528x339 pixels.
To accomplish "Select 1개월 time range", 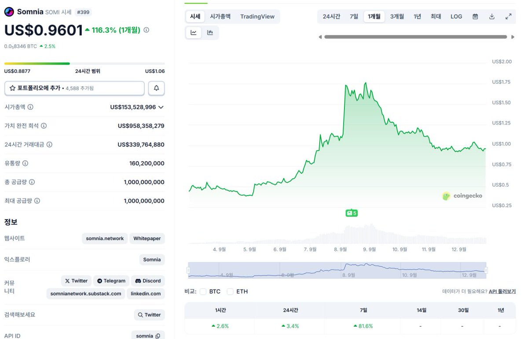I will (374, 17).
